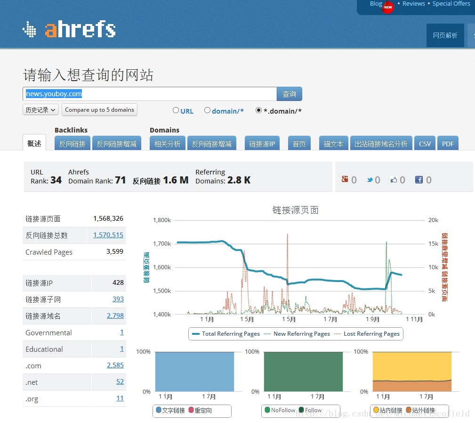Open the Special Offers link
The height and width of the screenshot is (423, 475).
point(451,4)
